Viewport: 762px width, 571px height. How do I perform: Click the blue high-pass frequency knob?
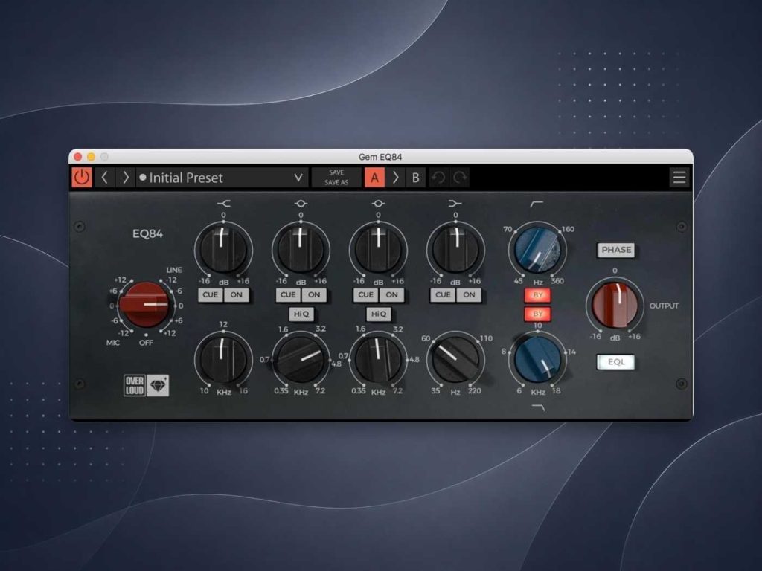pos(537,250)
